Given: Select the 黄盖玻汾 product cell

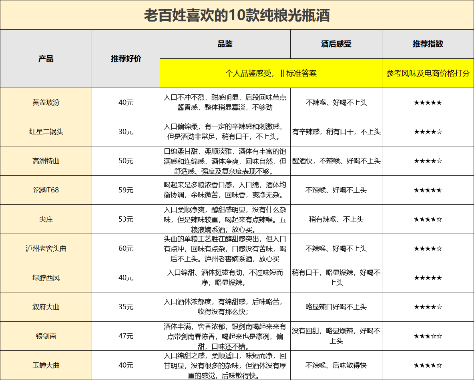Looking at the screenshot, I should [46, 102].
